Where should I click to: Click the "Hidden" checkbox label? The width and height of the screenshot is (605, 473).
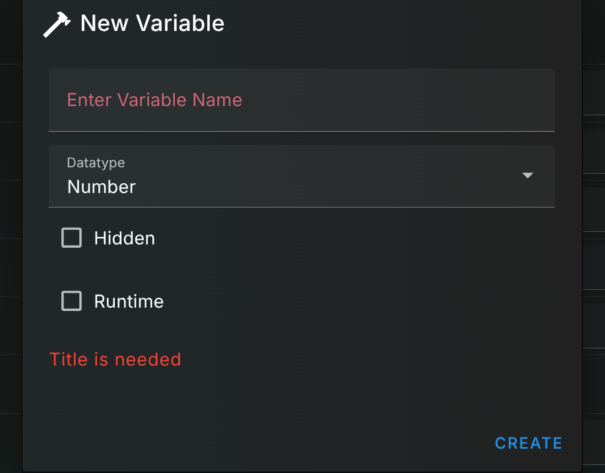pyautogui.click(x=124, y=238)
